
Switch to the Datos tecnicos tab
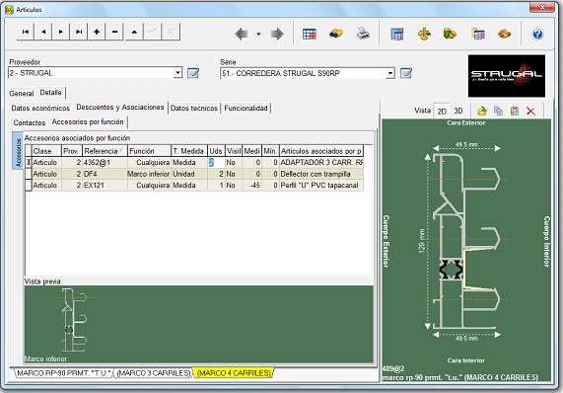click(194, 108)
